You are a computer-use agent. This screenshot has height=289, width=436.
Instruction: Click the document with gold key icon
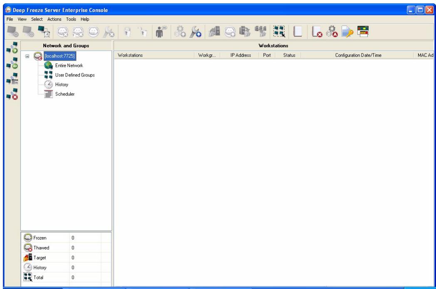[347, 32]
